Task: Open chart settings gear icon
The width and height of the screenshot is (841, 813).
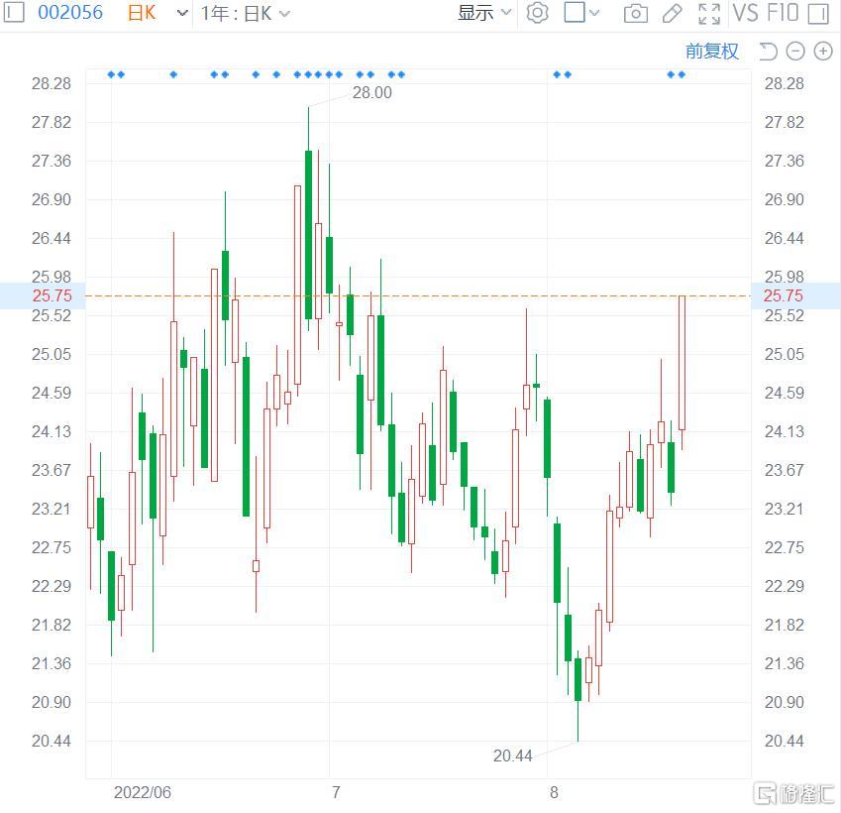Action: (538, 12)
